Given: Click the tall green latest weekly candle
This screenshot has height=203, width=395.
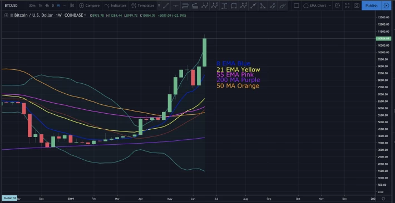Looking at the screenshot, I should 205,52.
